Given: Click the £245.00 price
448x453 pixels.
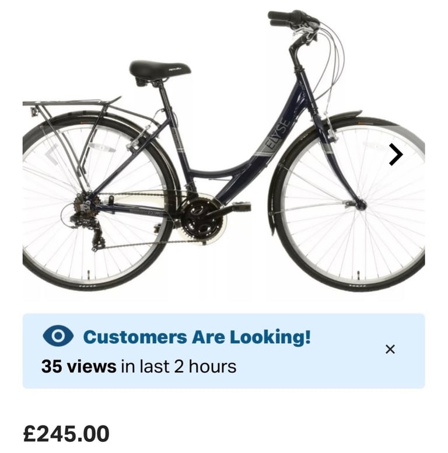Looking at the screenshot, I should (66, 433).
